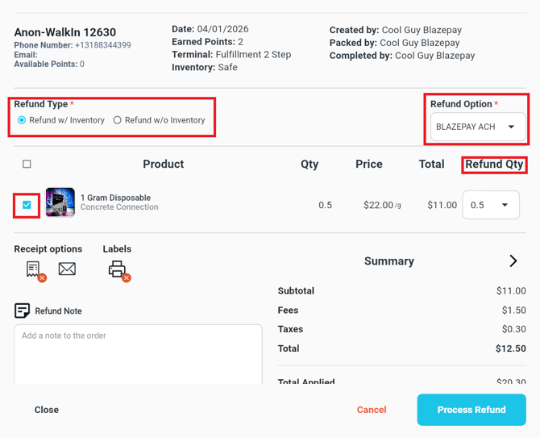Screen dimensions: 540x438
Task: Click the Process Refund button
Action: pos(471,410)
